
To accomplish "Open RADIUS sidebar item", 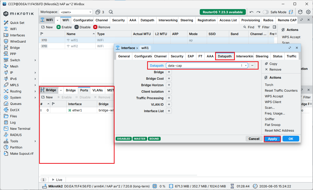I will pos(16,135).
